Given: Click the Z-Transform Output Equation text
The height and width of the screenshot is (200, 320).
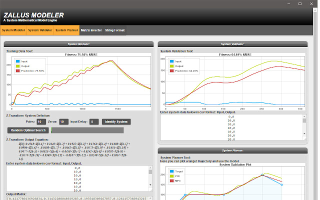Looking at the screenshot, I should (74, 151).
